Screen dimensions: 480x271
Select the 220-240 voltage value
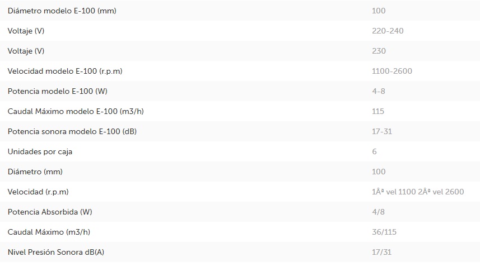point(388,31)
